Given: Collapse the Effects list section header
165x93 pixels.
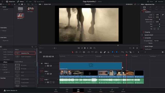Looking at the screenshot, I should point(35,50).
